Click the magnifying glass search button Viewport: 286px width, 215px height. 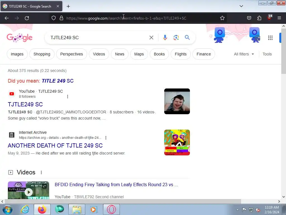pos(187,38)
